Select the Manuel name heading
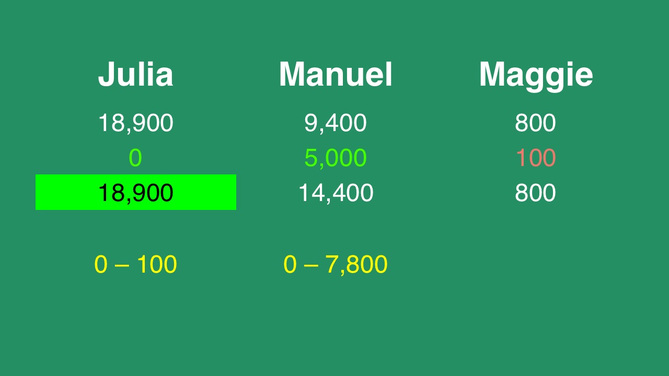Image resolution: width=669 pixels, height=376 pixels. point(336,74)
